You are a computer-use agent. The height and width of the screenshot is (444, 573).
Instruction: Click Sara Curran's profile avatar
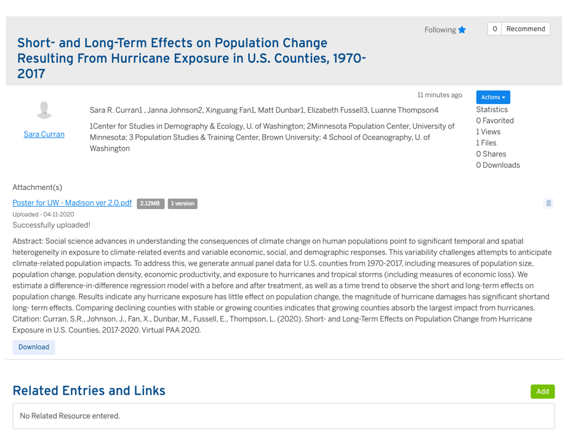click(44, 109)
